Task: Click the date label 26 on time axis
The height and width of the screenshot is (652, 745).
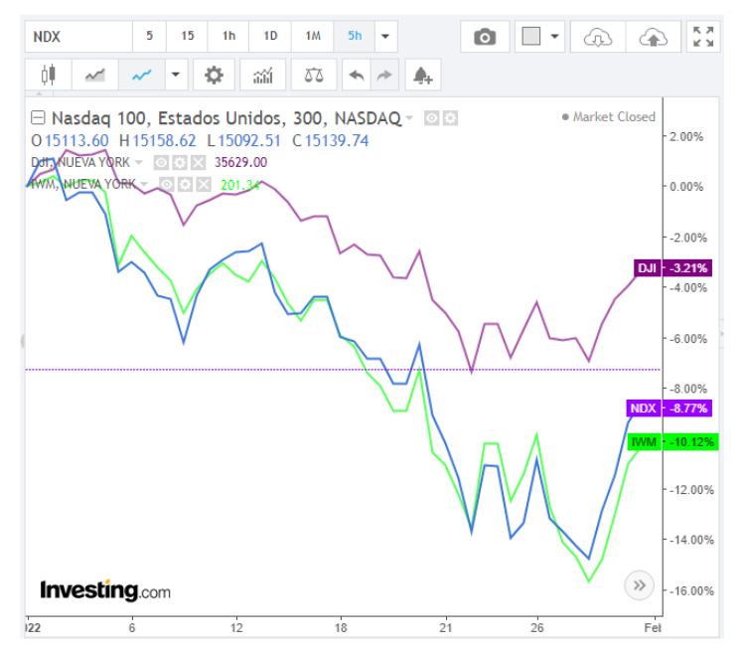Action: coord(536,628)
